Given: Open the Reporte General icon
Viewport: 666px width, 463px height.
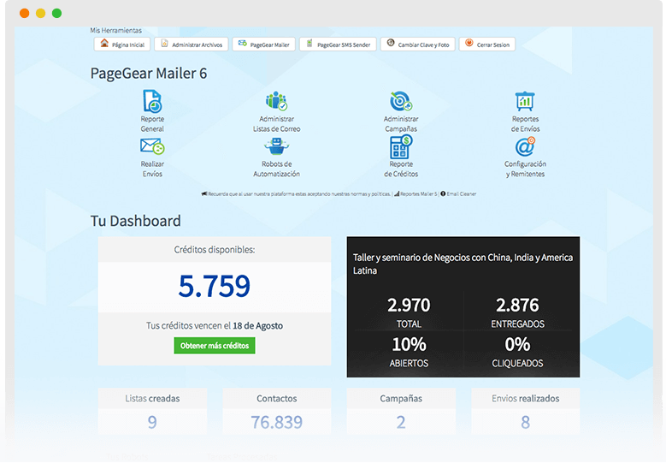Looking at the screenshot, I should click(x=151, y=101).
